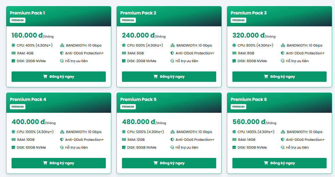
Task: Select the Premium Pack 5 title heading
Action: tap(138, 99)
